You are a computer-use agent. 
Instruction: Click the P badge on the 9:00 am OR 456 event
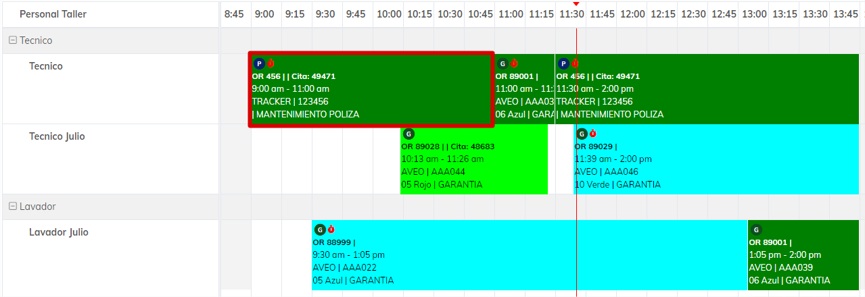click(x=258, y=63)
